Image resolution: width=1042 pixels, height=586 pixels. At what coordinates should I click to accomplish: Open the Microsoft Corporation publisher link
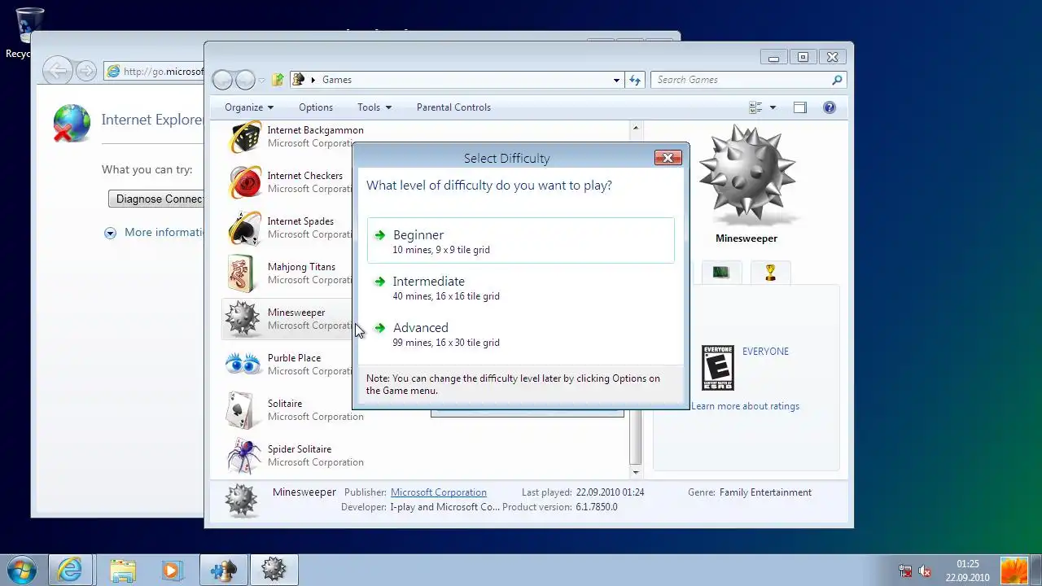439,492
